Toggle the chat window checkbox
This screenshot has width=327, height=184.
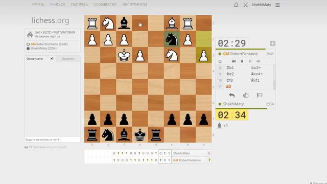52,58
